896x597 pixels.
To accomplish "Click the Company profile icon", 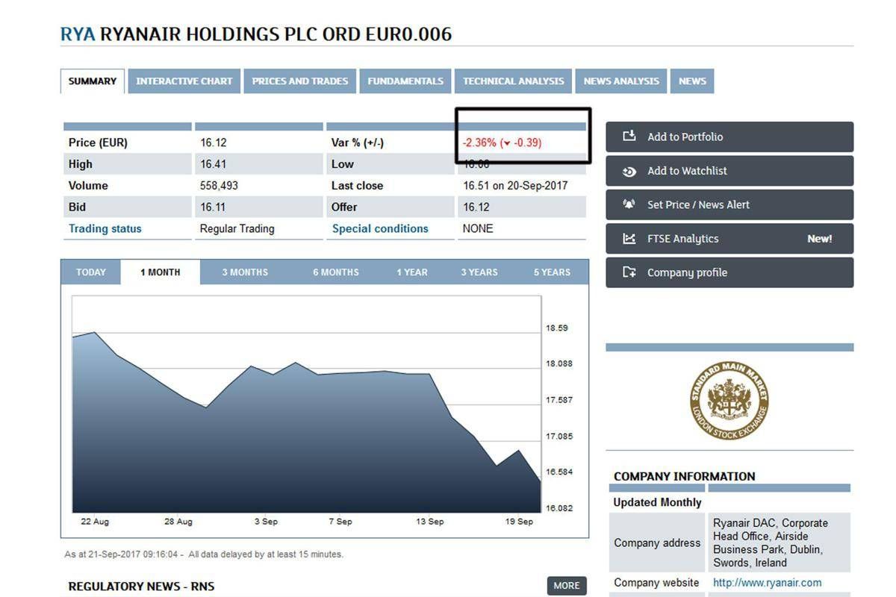I will pos(629,272).
